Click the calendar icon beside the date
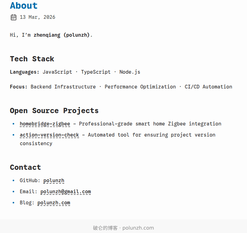This screenshot has height=233, width=247. coord(13,17)
